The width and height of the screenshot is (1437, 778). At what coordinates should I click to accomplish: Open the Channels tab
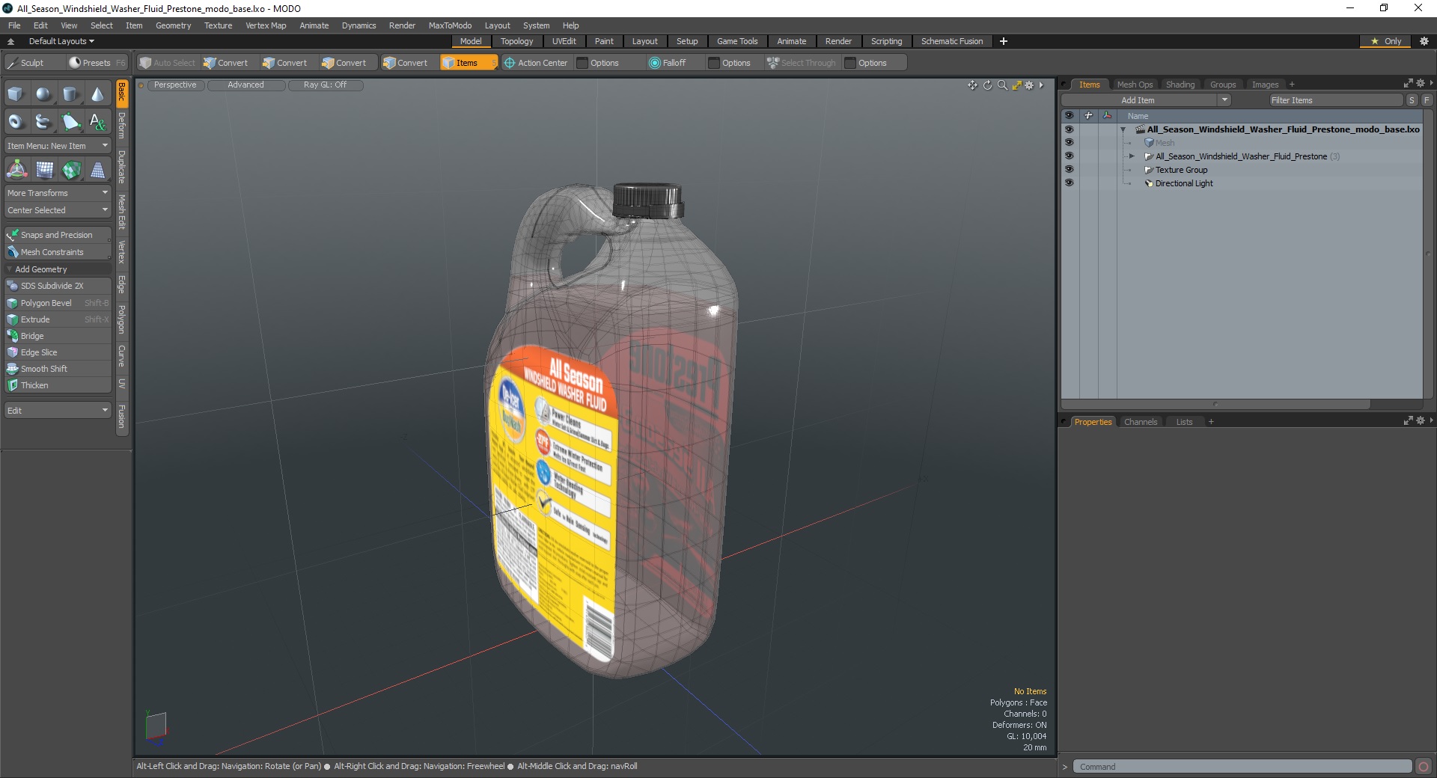pos(1141,422)
